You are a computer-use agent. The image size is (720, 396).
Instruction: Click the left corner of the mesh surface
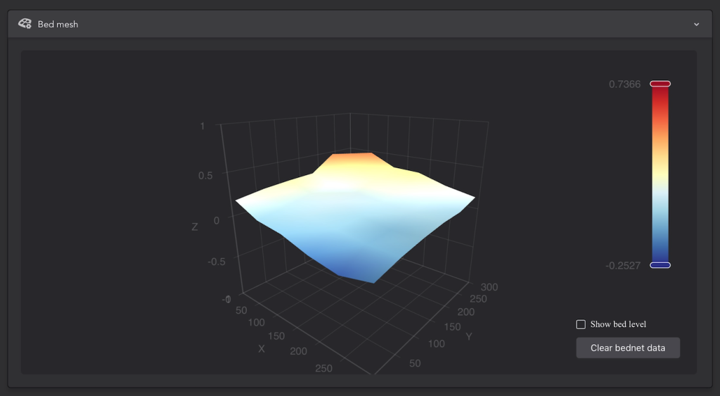click(238, 200)
